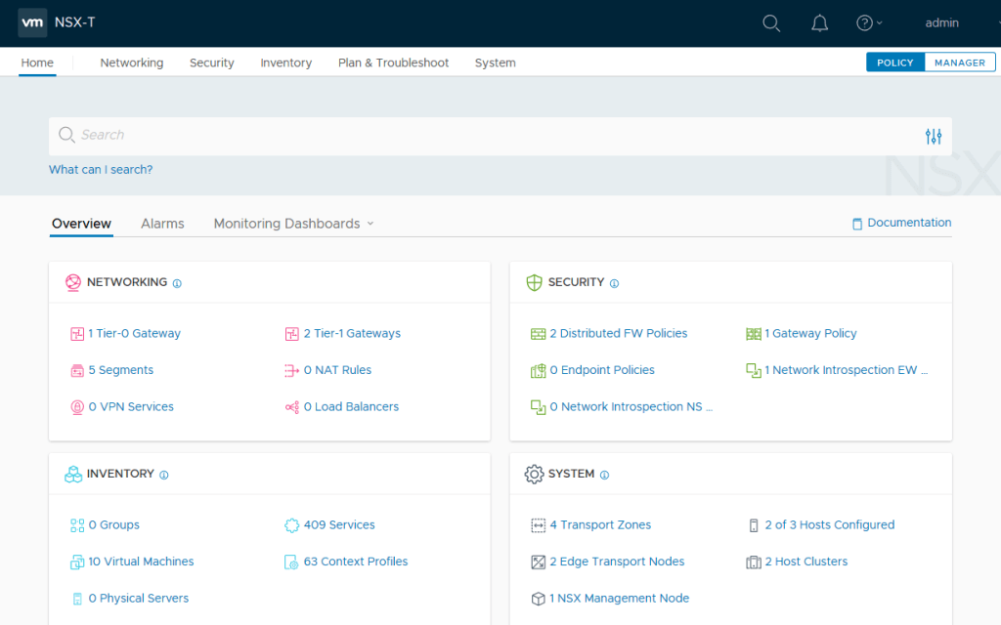Expand the Monitoring Dashboards dropdown
1001x625 pixels.
(293, 224)
